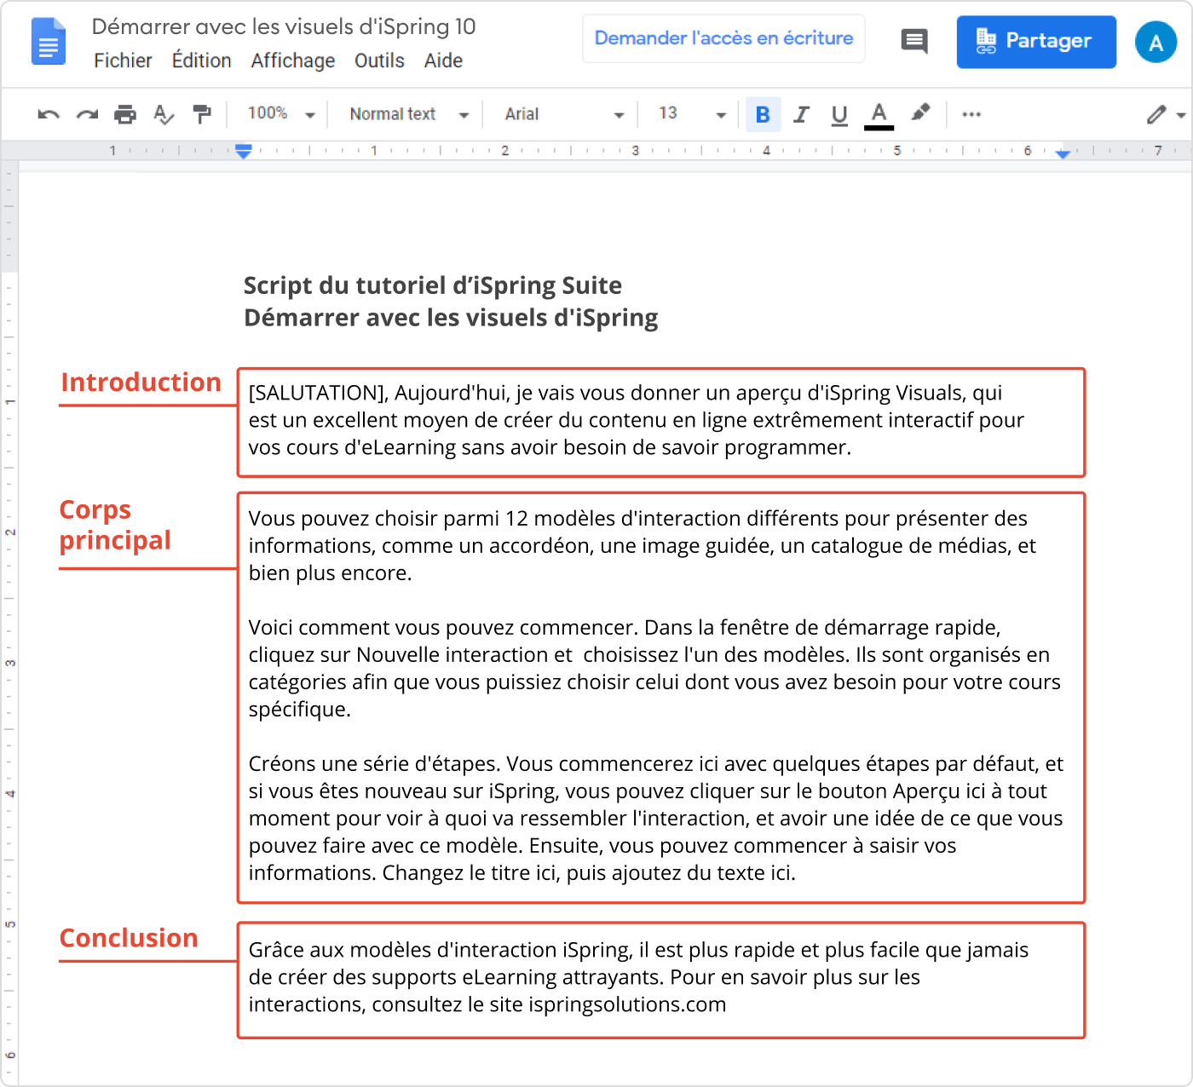
Task: Open the highlight color tool
Action: pyautogui.click(x=920, y=112)
